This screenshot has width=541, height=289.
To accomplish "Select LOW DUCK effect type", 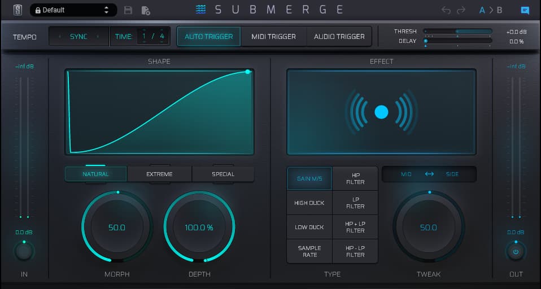I will (x=309, y=227).
